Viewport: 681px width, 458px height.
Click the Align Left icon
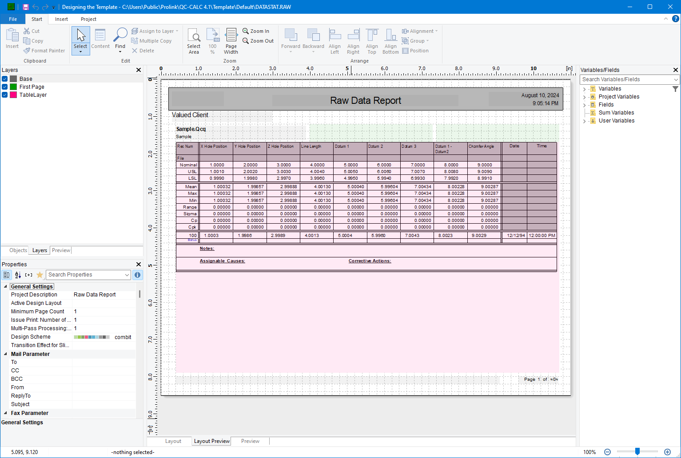coord(335,40)
